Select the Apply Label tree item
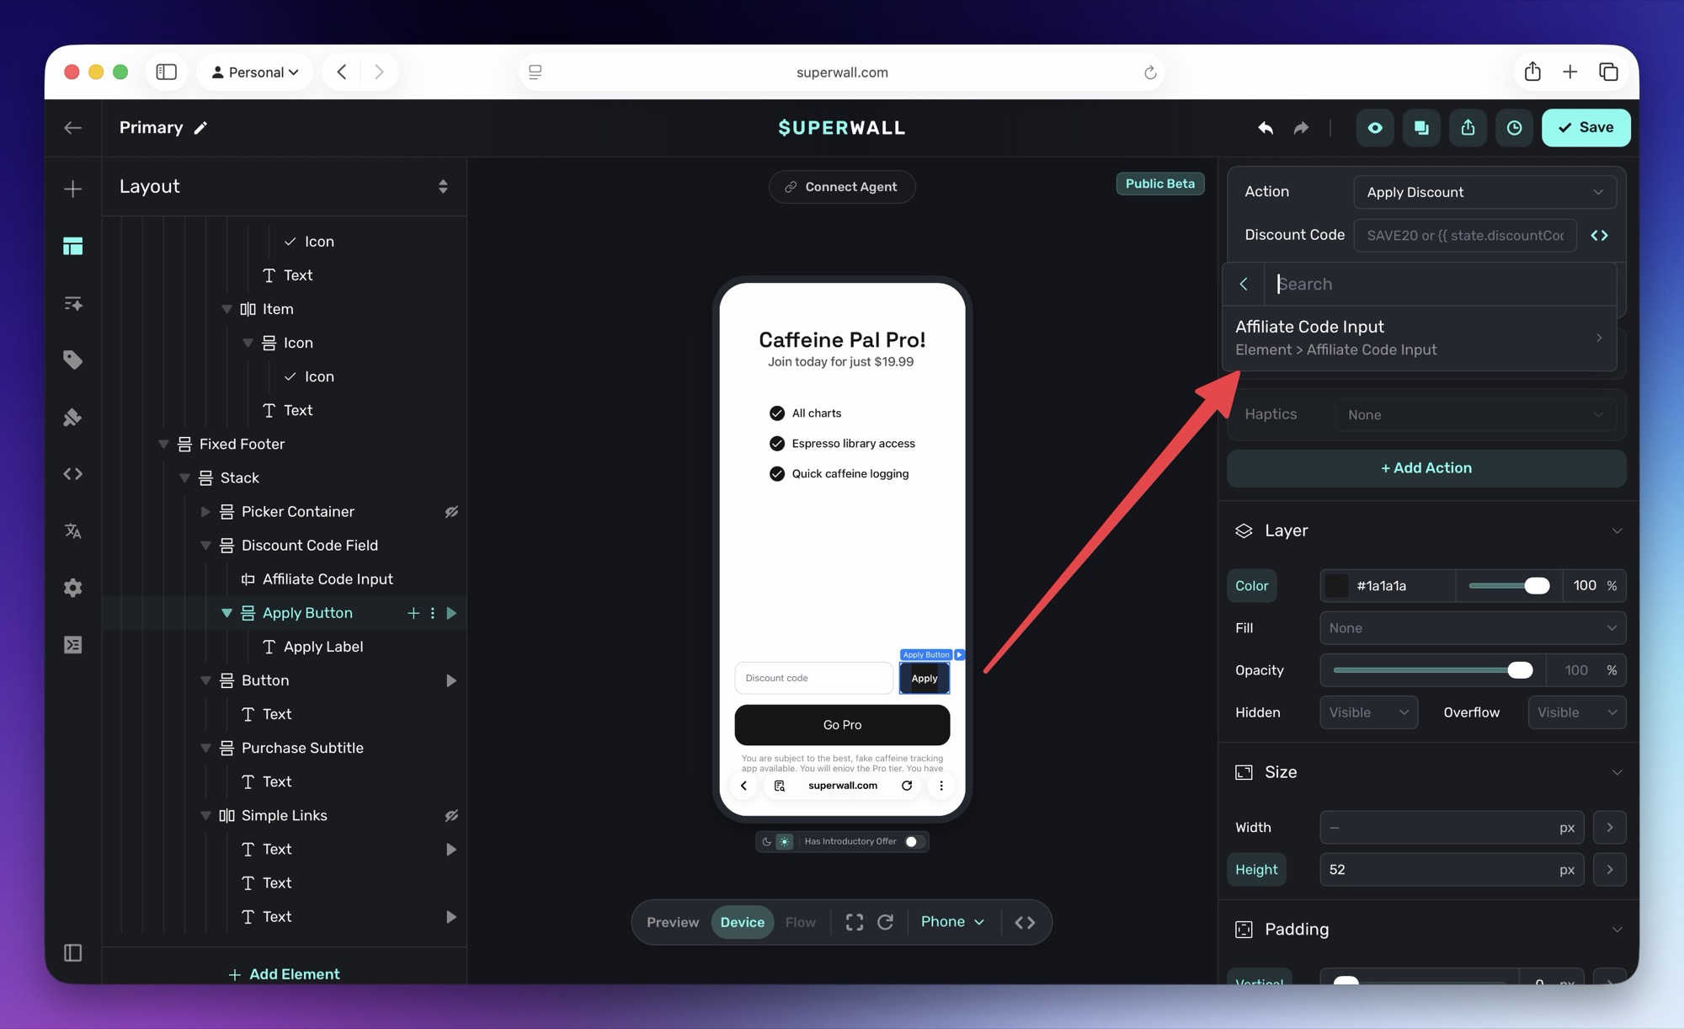This screenshot has width=1684, height=1029. click(x=323, y=647)
